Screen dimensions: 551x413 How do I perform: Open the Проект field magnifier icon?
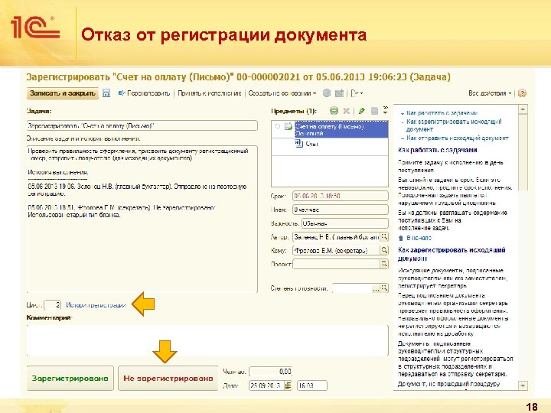pyautogui.click(x=384, y=264)
